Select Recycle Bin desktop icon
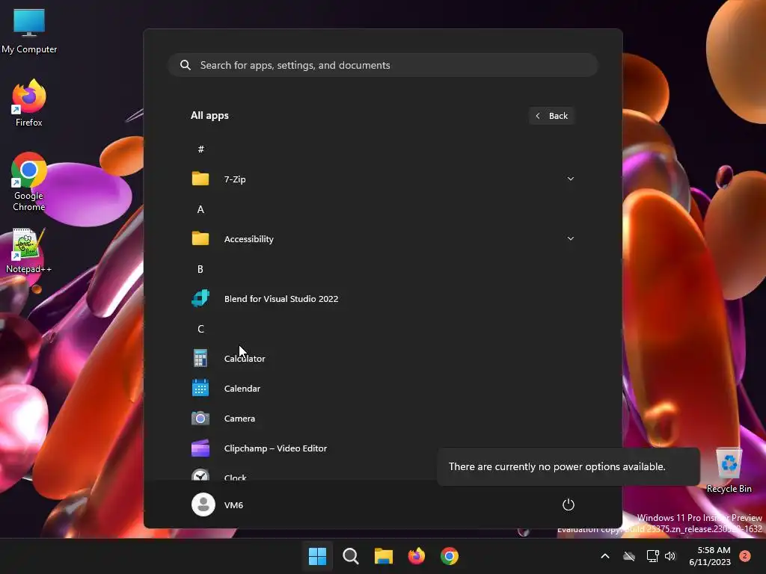 pyautogui.click(x=729, y=471)
